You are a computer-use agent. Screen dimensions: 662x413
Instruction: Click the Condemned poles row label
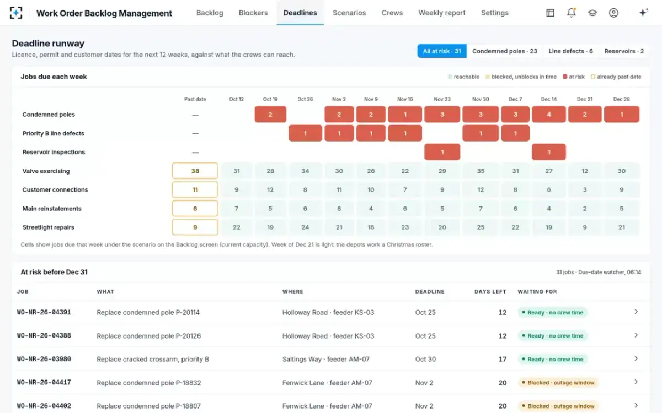tap(49, 115)
